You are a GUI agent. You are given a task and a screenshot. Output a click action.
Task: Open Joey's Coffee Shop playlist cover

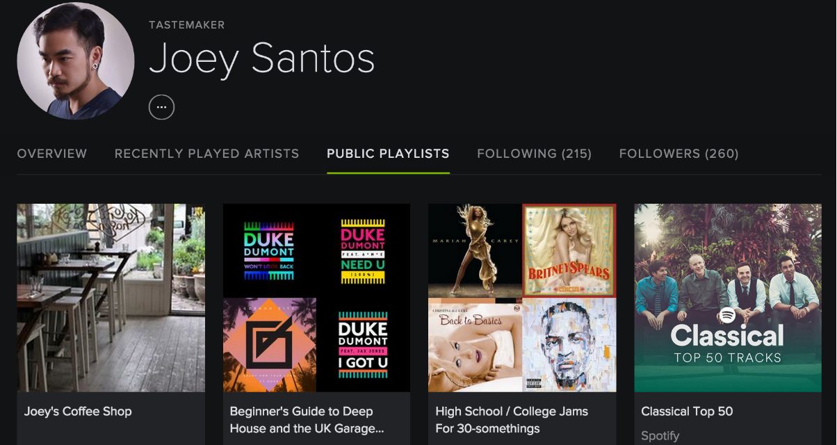[x=111, y=298]
